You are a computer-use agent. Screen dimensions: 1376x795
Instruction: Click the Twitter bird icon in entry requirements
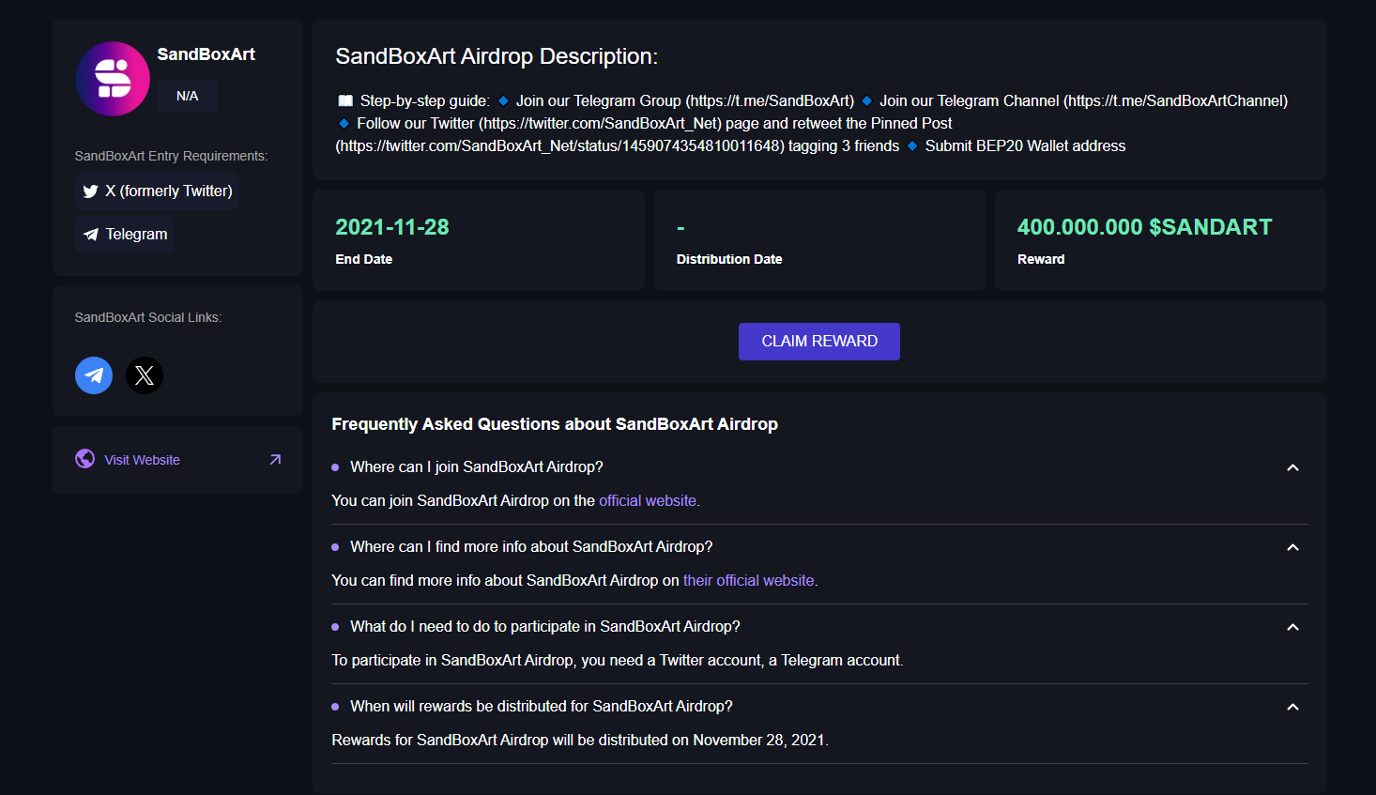(x=91, y=191)
